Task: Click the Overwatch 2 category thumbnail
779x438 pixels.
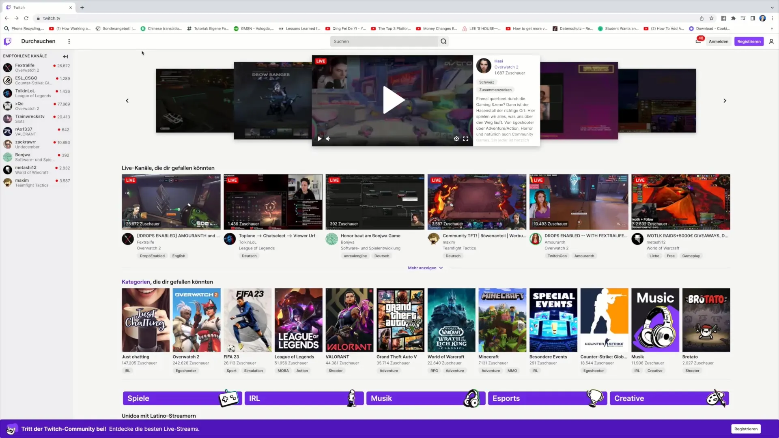Action: (196, 320)
